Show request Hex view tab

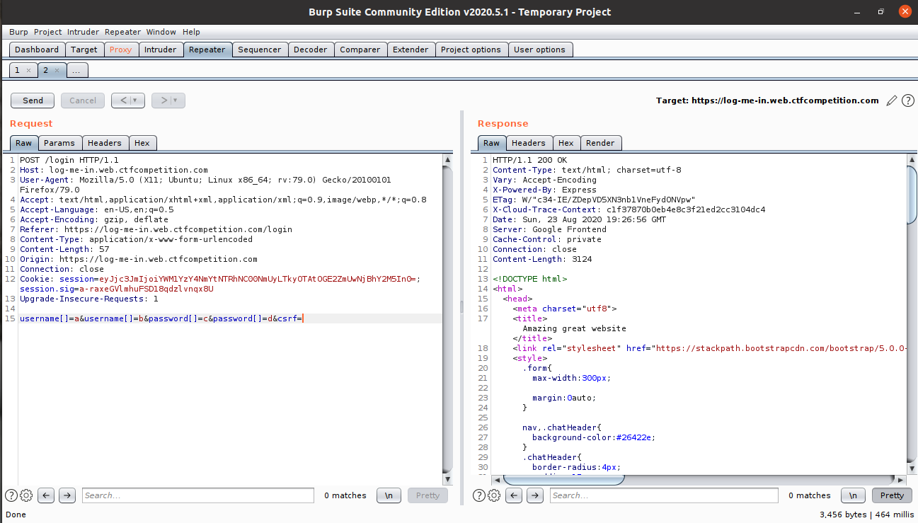pyautogui.click(x=142, y=143)
